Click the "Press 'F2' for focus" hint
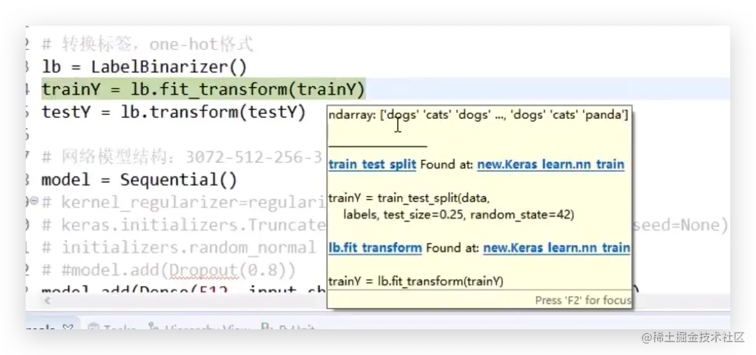 [583, 300]
